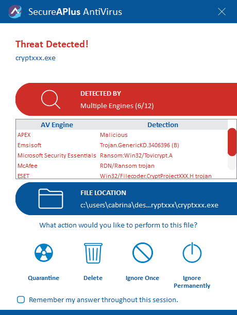Select the Emsisoft detection row
The image size is (237, 315).
click(122, 145)
